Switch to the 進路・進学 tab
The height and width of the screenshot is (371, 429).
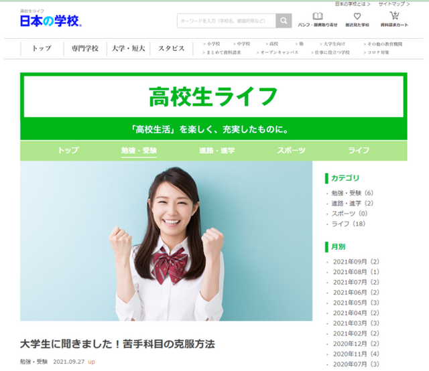[x=217, y=151]
